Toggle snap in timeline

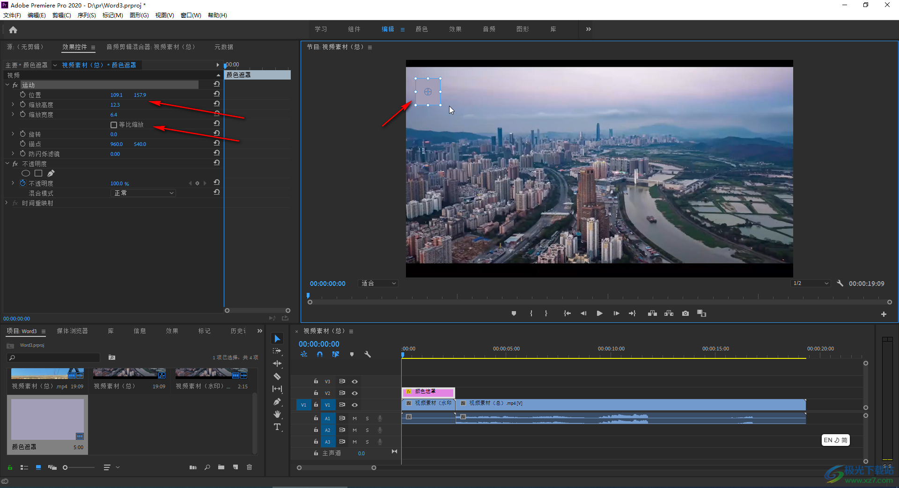click(x=320, y=355)
